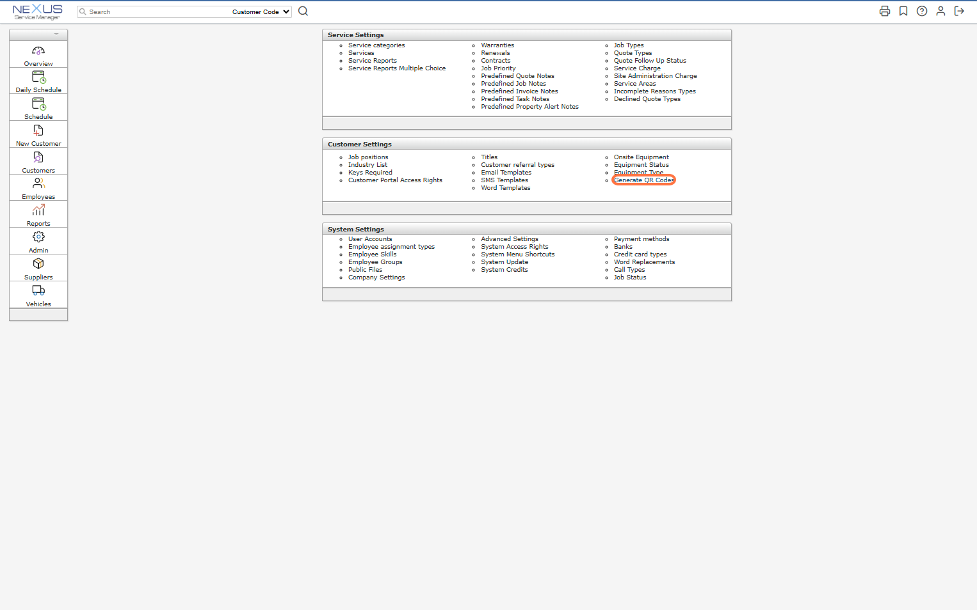Open Site Administration Charge link
This screenshot has height=610, width=977.
[655, 76]
